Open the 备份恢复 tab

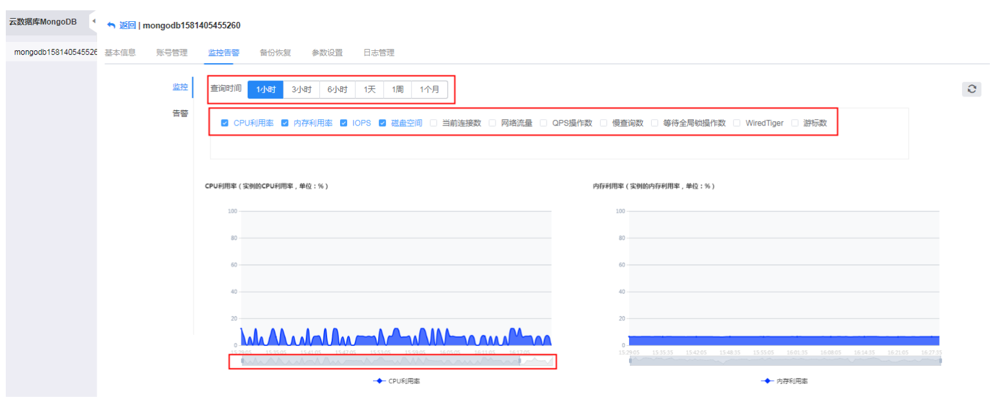[x=276, y=53]
